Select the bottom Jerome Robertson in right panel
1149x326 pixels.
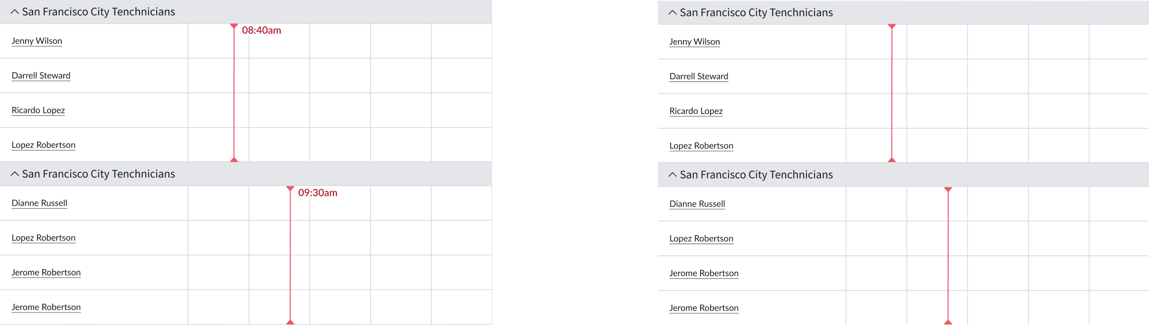(x=704, y=308)
